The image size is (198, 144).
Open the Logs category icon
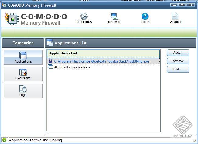coord(23,89)
